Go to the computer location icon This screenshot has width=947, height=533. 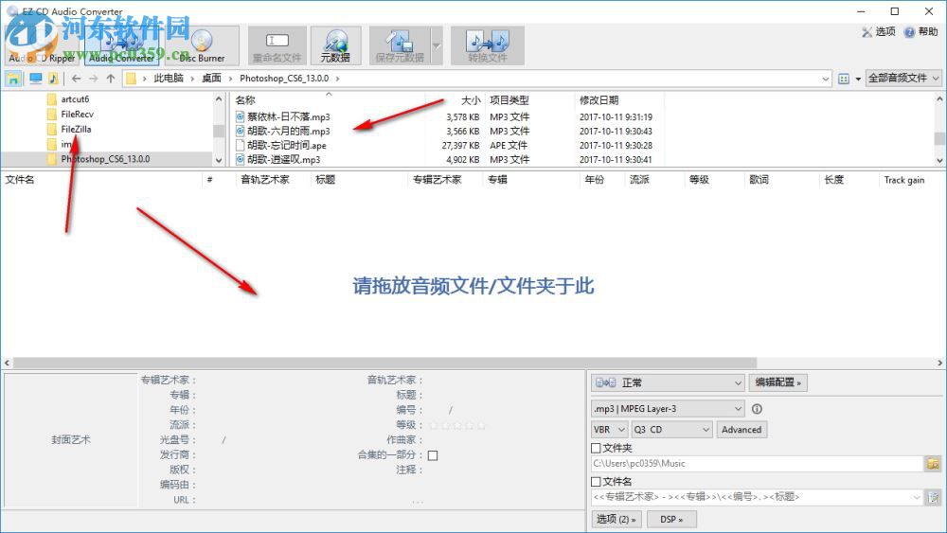tap(36, 78)
